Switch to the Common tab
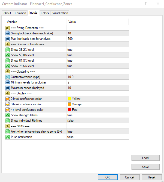This screenshot has height=182, width=164. coord(20,13)
